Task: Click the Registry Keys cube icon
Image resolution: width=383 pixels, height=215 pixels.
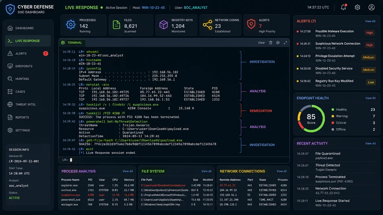Action: 163,25
